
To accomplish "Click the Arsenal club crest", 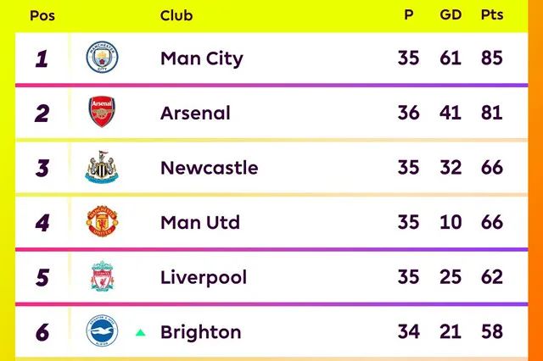I will pos(102,112).
